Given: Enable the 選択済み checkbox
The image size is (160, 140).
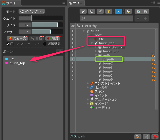Looking at the screenshot, I should click(45, 44).
